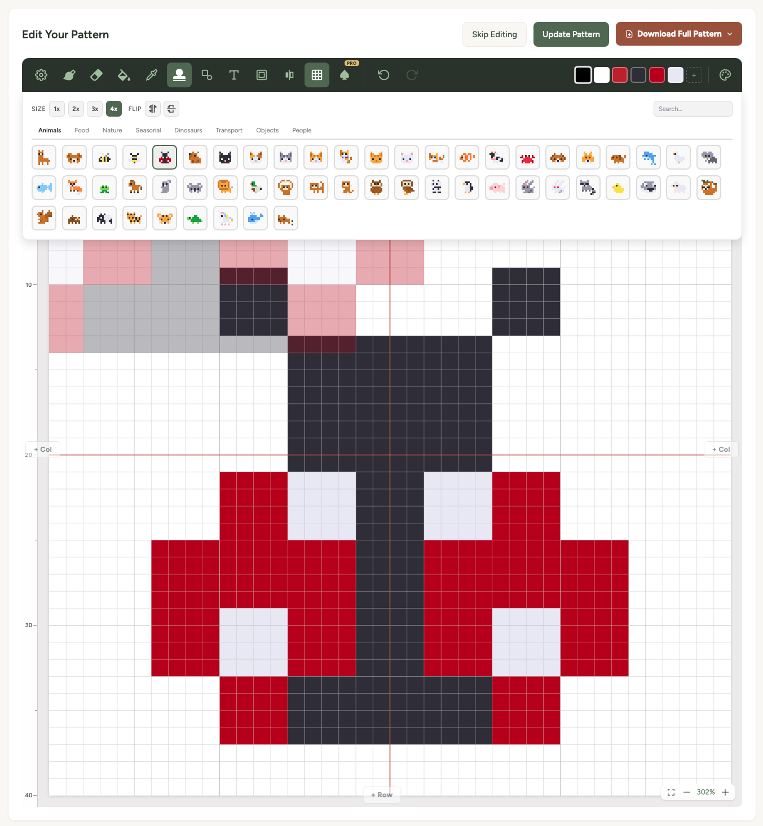This screenshot has height=826, width=763.
Task: Choose the unicorn stamp
Action: [226, 218]
